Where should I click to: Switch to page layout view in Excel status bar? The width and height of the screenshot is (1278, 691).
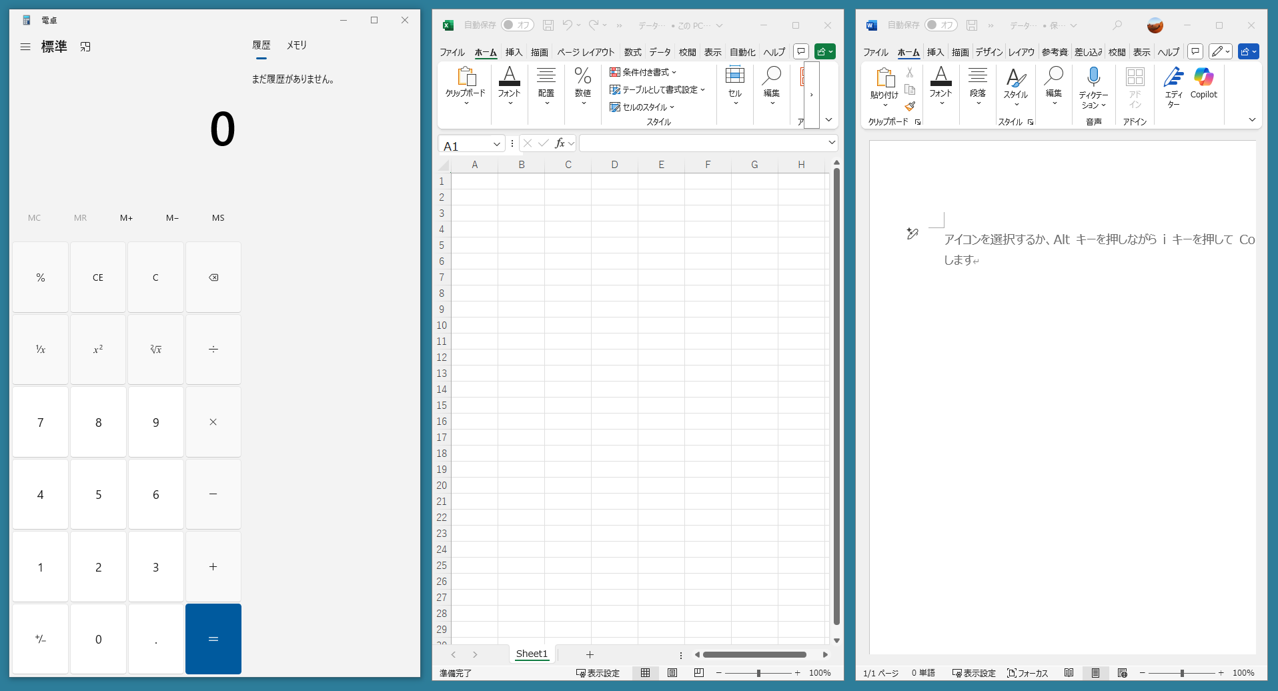[672, 673]
